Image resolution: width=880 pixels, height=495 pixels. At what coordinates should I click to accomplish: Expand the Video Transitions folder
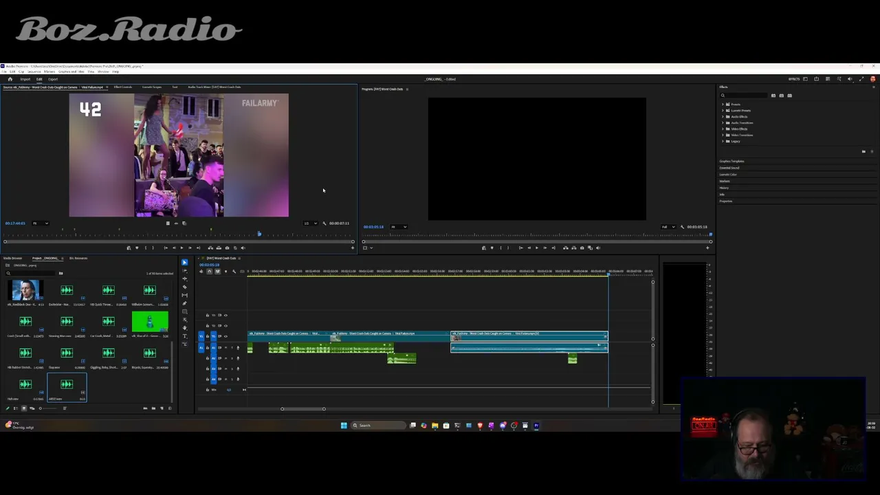point(723,135)
